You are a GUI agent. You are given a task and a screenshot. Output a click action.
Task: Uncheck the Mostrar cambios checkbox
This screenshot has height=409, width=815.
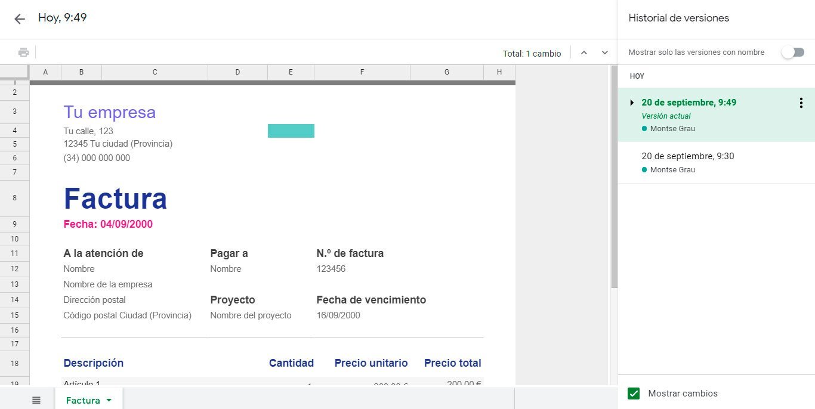pyautogui.click(x=634, y=393)
